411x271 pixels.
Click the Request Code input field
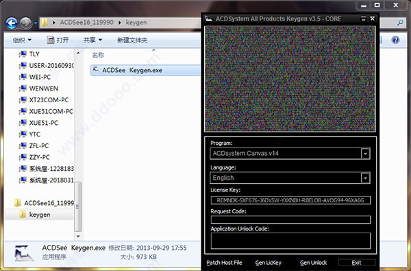click(x=290, y=220)
